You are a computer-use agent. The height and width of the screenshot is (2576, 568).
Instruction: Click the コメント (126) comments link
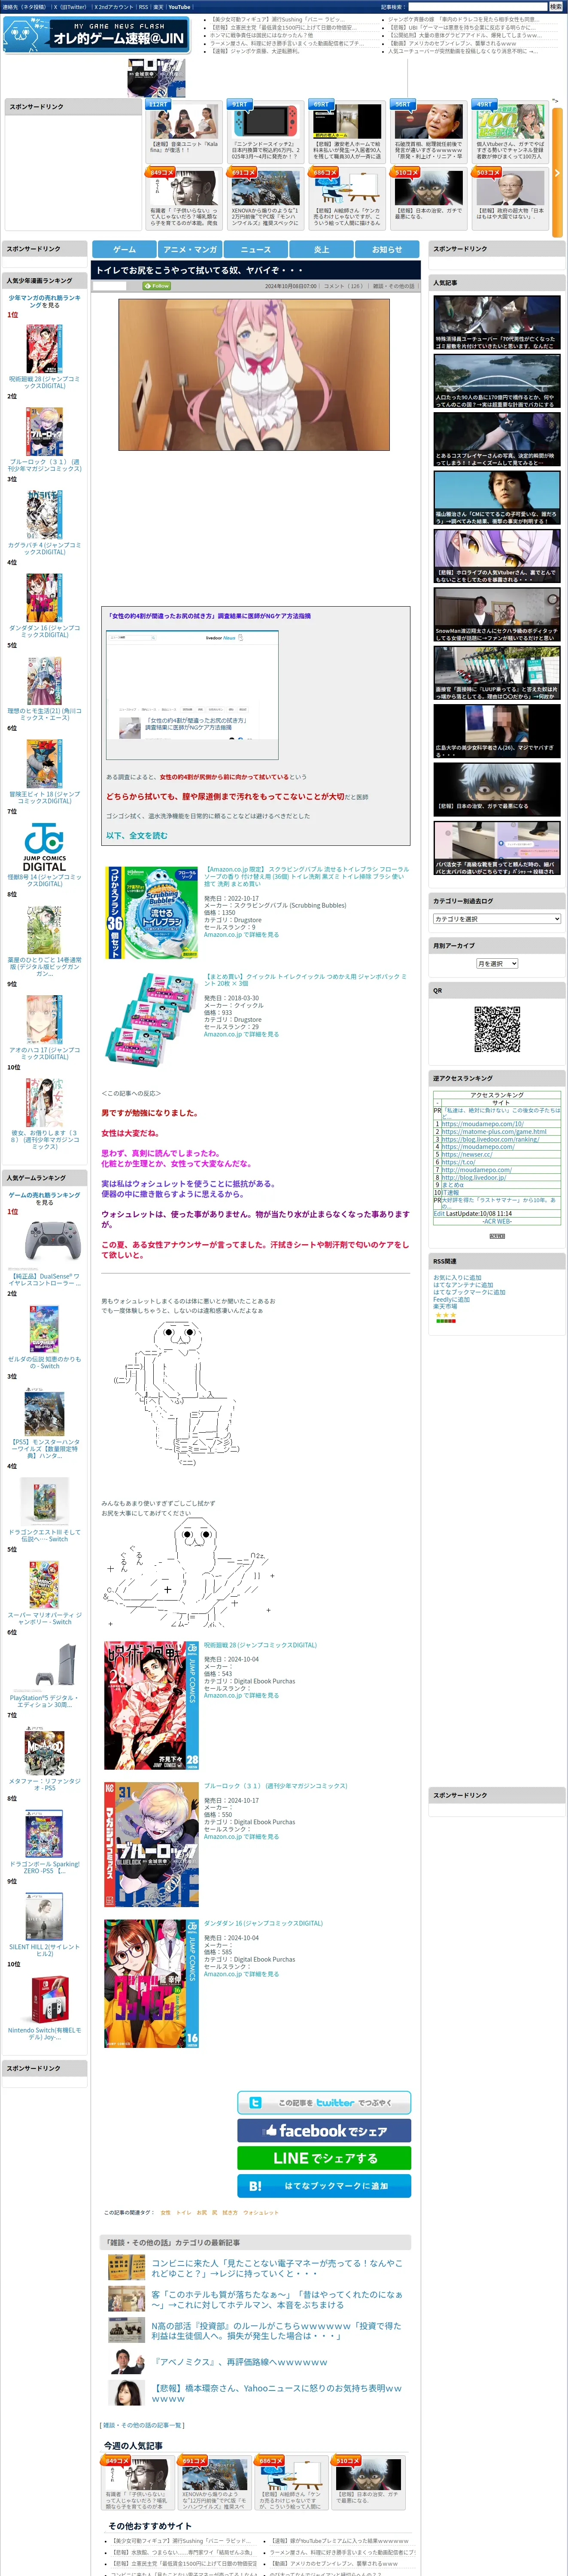click(x=343, y=286)
